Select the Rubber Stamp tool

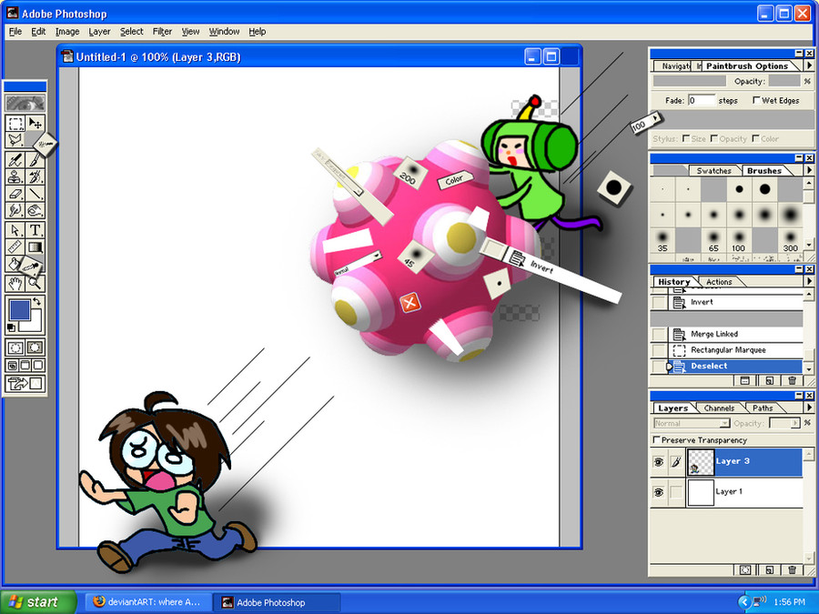coord(15,176)
